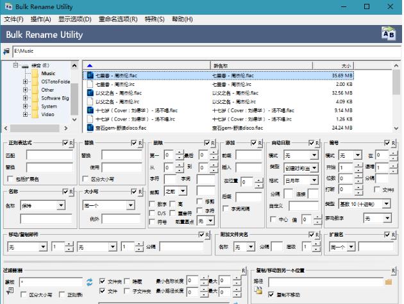This screenshot has height=304, width=404.
Task: Toggle the 中心 checkbox in 自动日期 group
Action: coord(273,219)
